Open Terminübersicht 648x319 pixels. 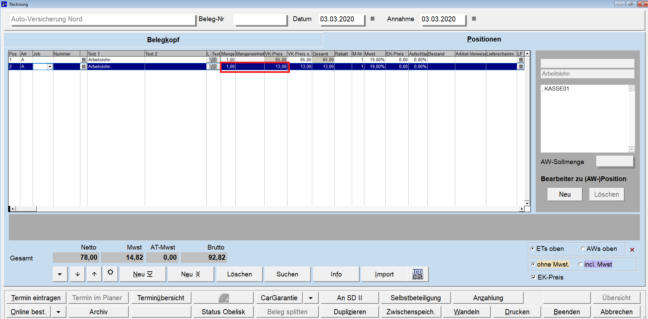[x=161, y=298]
